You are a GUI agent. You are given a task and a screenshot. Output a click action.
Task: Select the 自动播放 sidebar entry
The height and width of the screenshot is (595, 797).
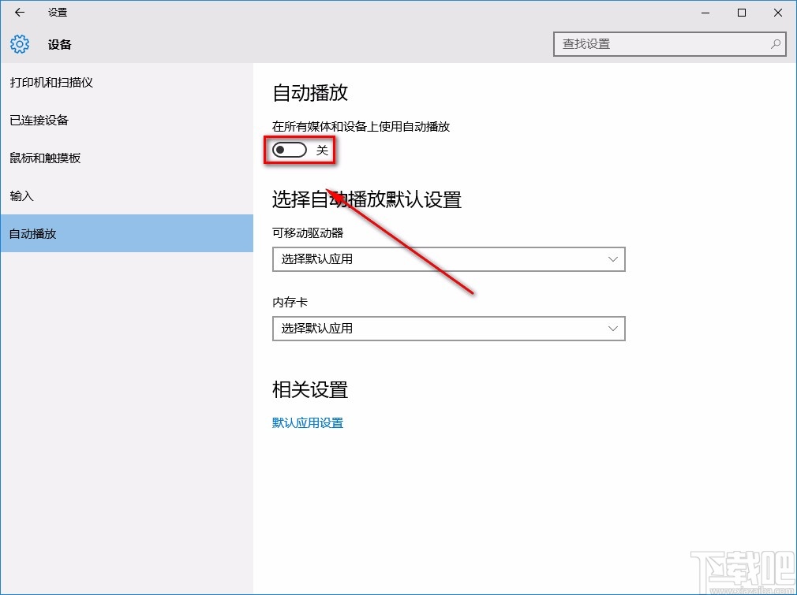[x=32, y=233]
